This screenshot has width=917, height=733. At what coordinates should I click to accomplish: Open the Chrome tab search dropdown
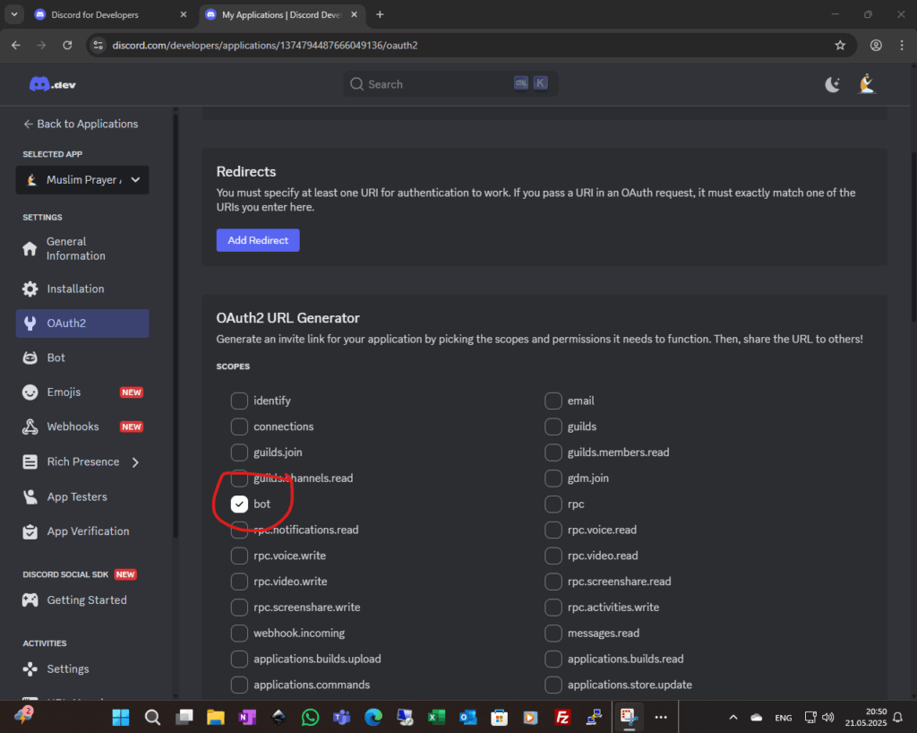pos(14,14)
